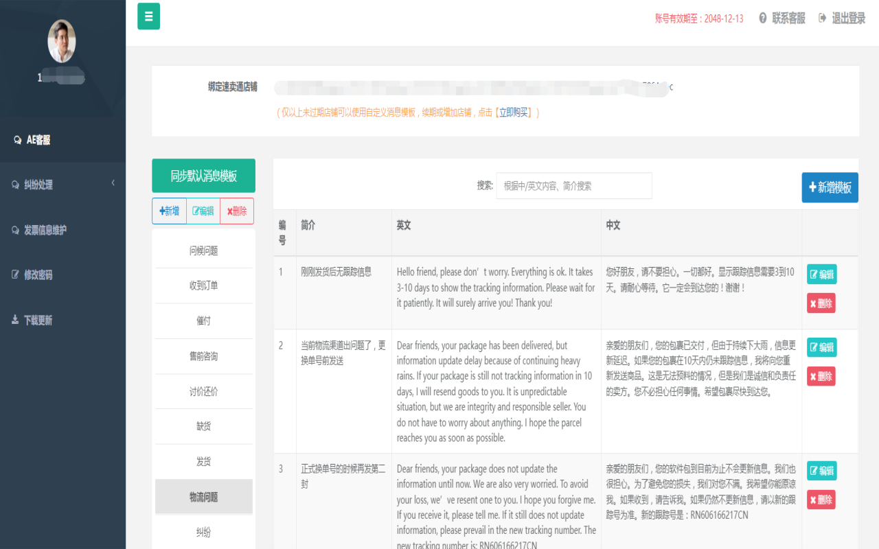Delete template number 3 with its 删除 button

tap(821, 500)
